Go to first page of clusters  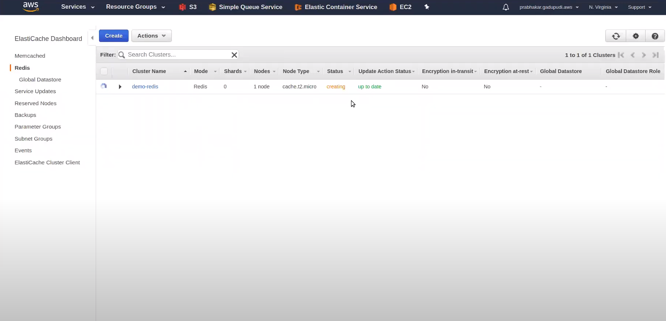[621, 55]
